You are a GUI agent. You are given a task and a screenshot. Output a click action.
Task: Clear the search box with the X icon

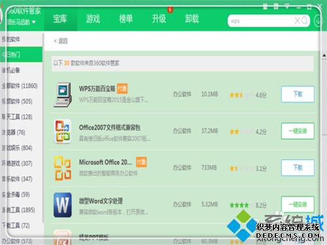297,21
